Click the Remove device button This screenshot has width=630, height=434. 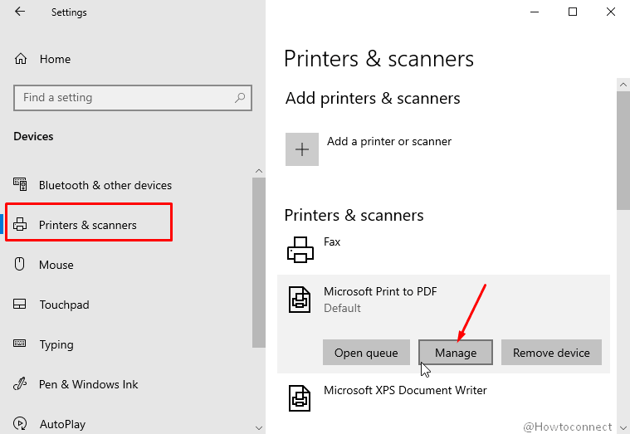pyautogui.click(x=551, y=353)
